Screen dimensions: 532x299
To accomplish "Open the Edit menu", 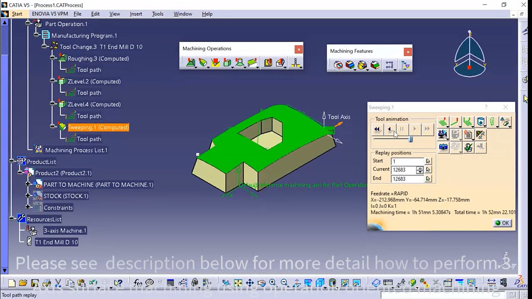I will (95, 14).
